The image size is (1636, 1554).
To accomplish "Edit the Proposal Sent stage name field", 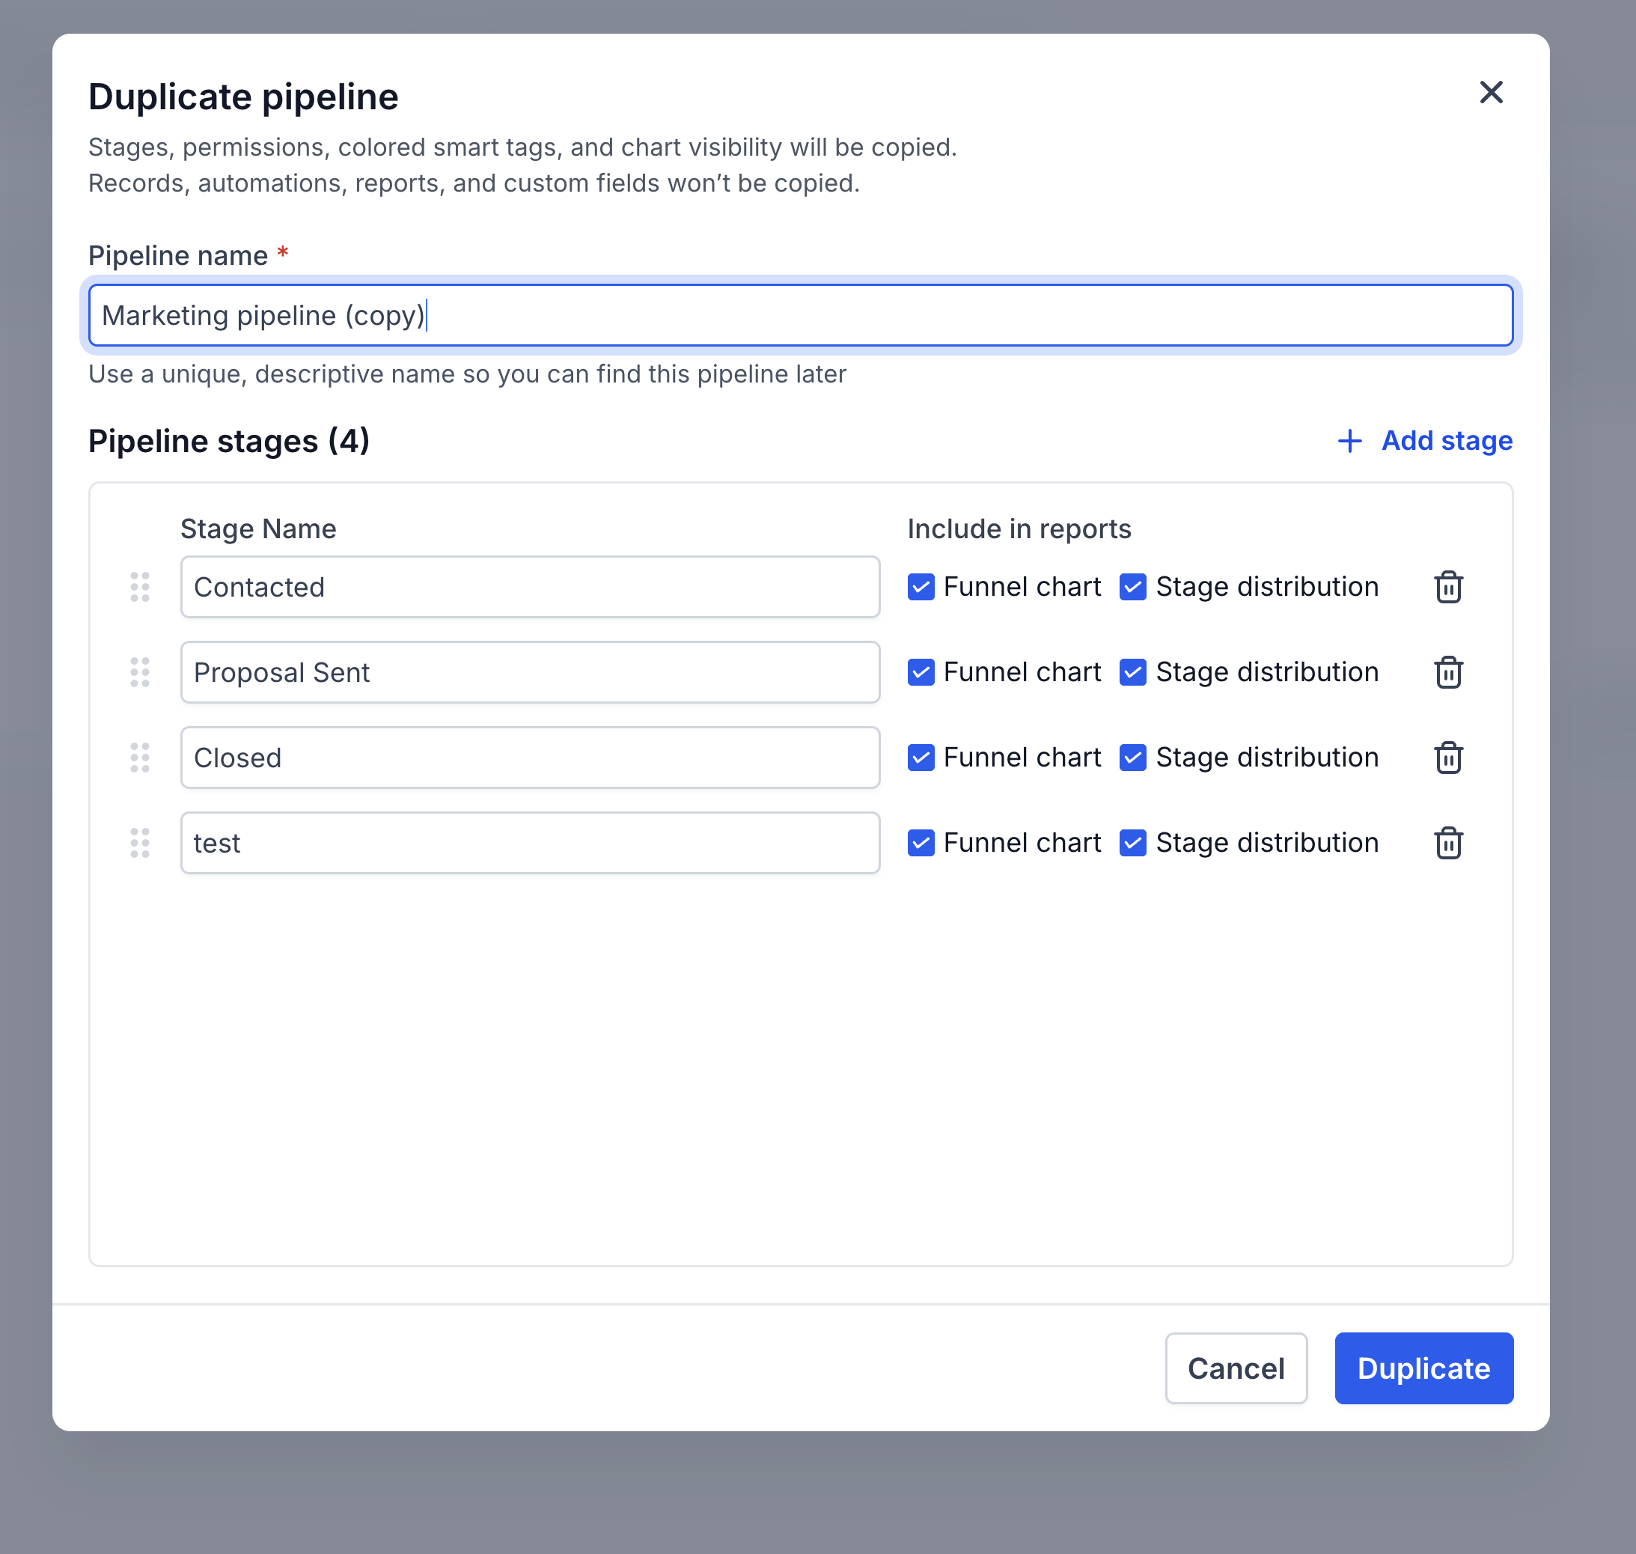I will (x=530, y=673).
